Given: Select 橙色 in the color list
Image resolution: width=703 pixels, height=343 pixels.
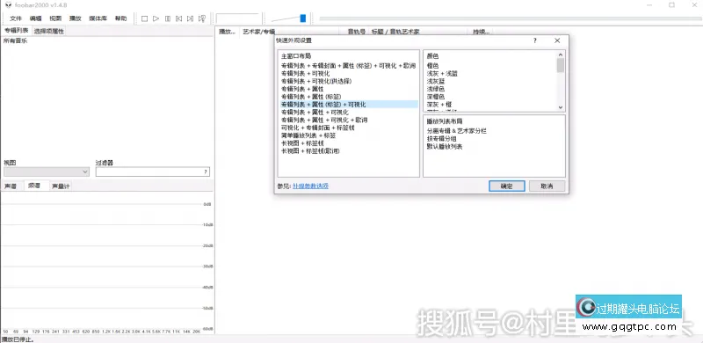Looking at the screenshot, I should 433,66.
